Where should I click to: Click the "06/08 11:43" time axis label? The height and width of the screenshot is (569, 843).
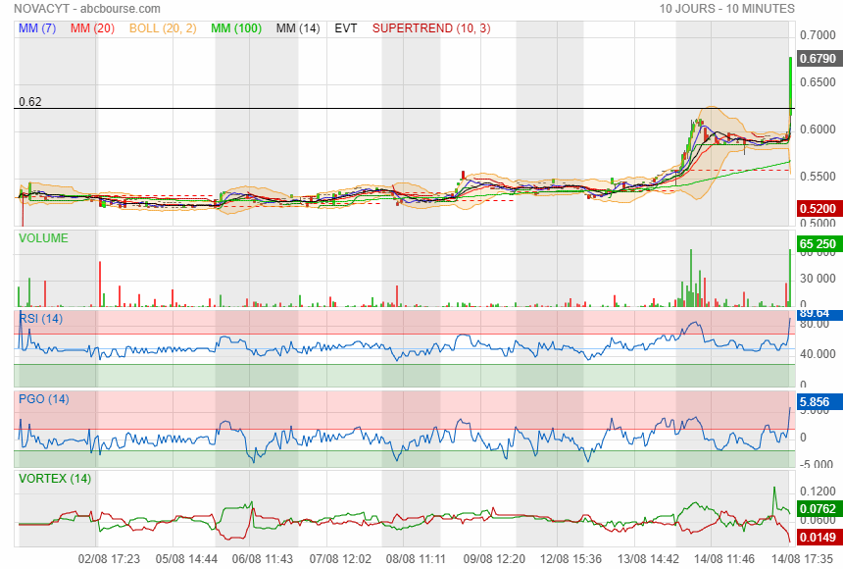263,559
